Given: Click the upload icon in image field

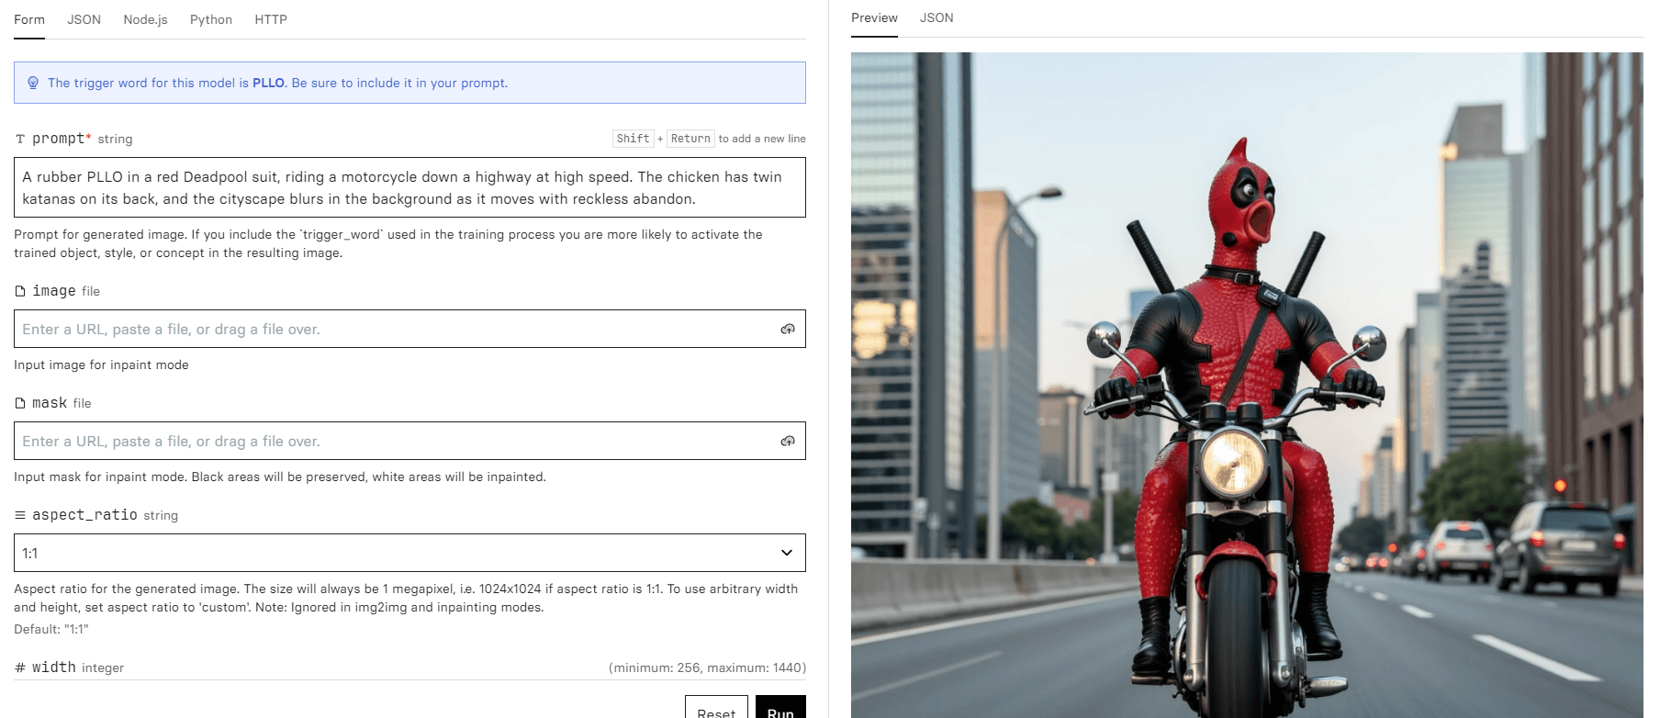Looking at the screenshot, I should tap(788, 329).
